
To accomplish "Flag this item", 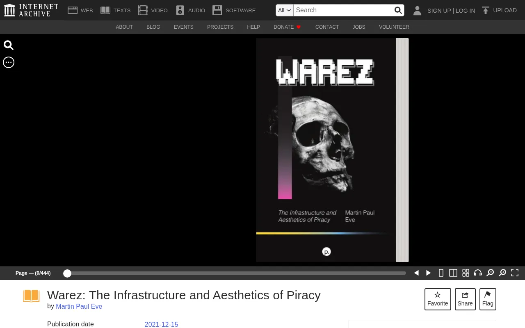I will 488,299.
